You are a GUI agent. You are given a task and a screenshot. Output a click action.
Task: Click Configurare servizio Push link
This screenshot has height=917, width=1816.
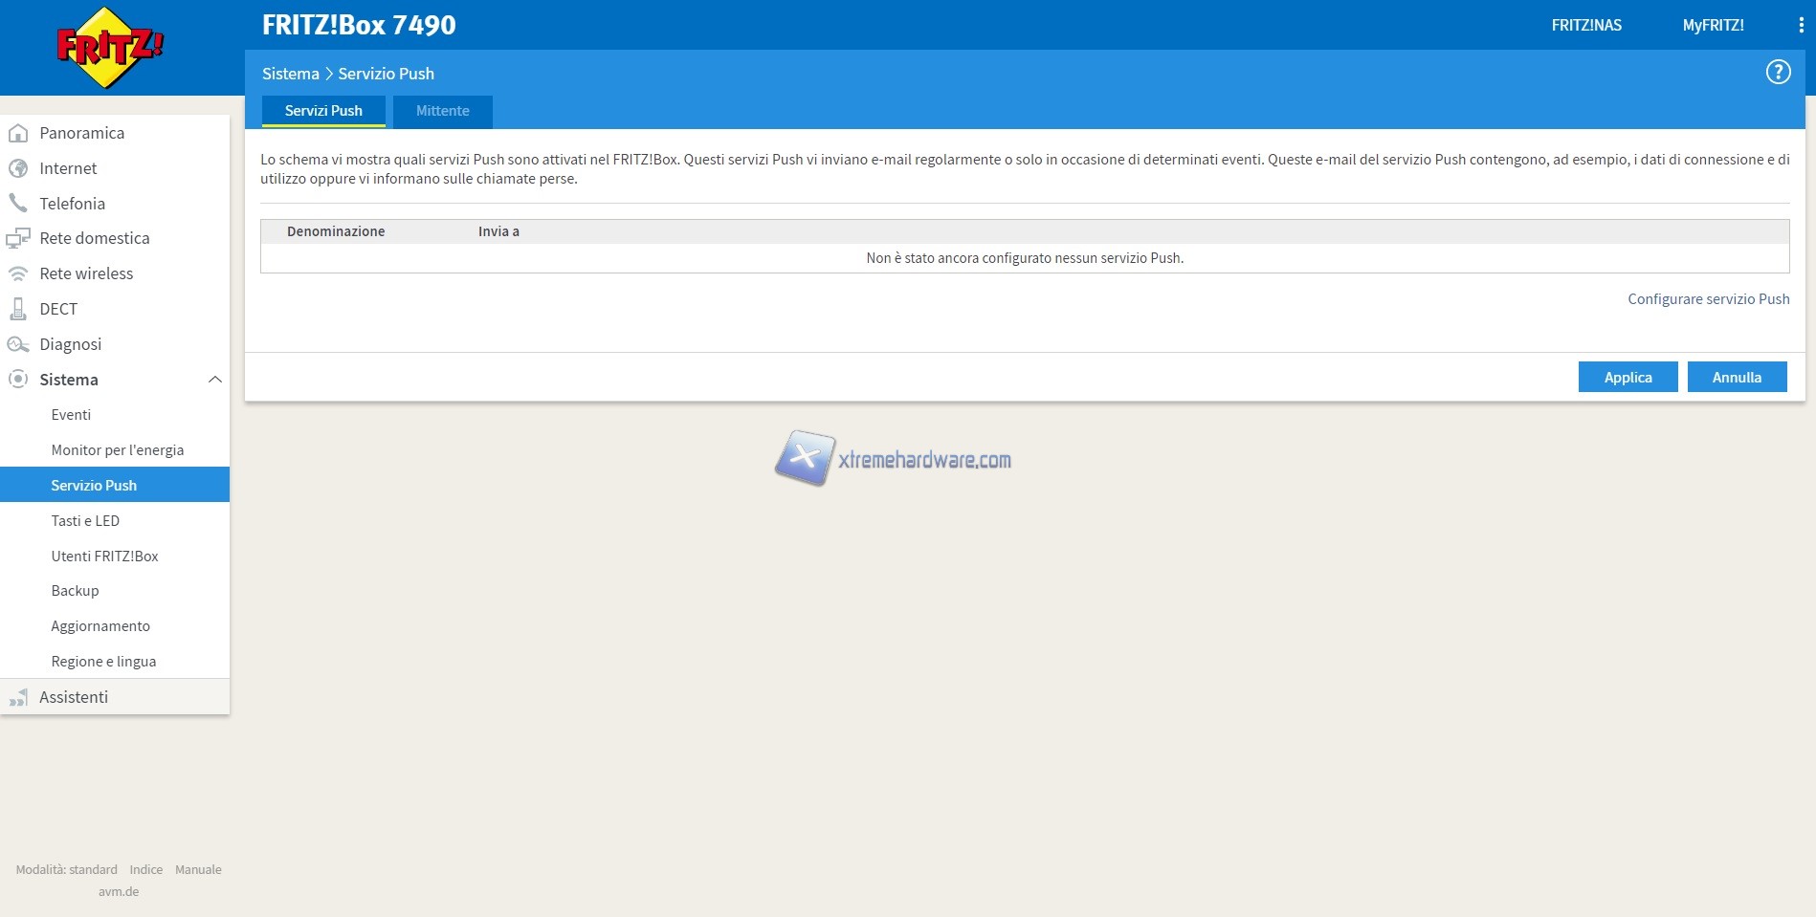point(1708,299)
